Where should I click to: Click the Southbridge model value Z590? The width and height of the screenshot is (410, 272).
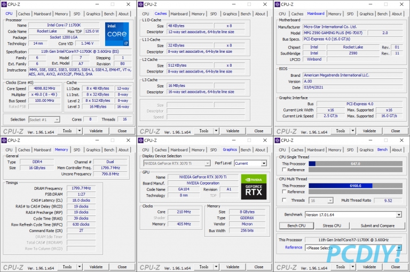pyautogui.click(x=353, y=53)
